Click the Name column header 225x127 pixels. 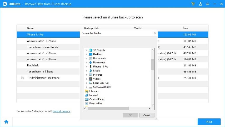[31, 28]
